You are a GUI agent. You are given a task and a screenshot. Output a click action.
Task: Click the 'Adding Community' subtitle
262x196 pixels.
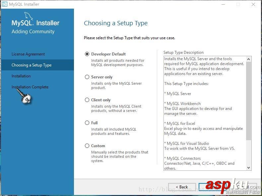(x=33, y=32)
